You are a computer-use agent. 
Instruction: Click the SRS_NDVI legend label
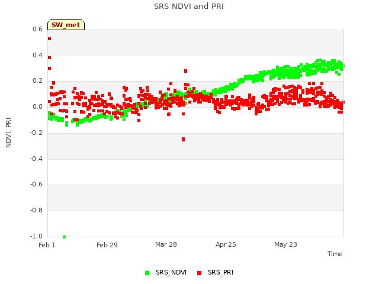(x=171, y=272)
